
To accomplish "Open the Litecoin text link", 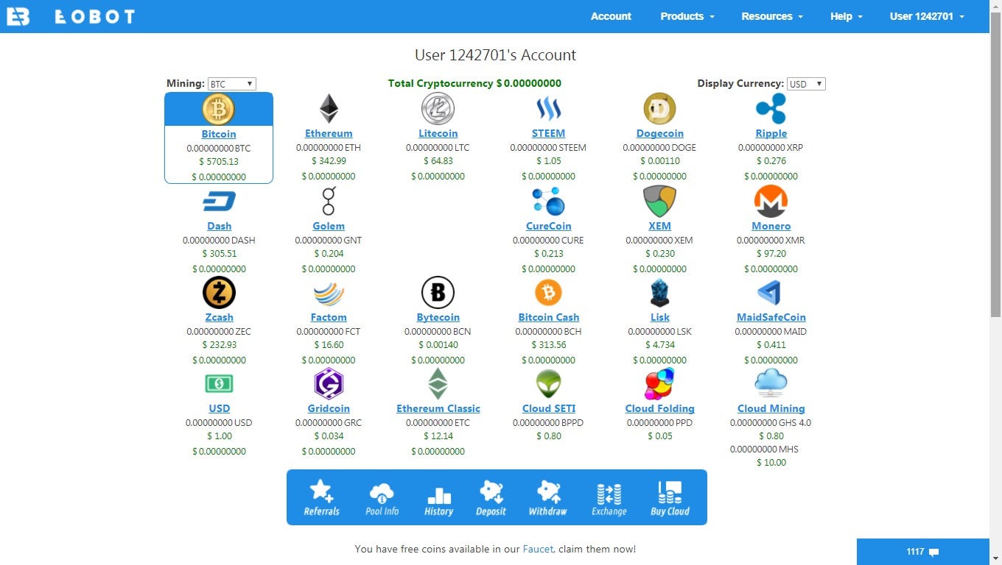I will 438,133.
